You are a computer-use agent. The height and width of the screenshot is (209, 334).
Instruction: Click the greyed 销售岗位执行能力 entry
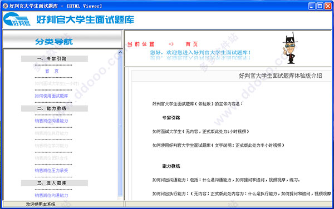(x=51, y=133)
